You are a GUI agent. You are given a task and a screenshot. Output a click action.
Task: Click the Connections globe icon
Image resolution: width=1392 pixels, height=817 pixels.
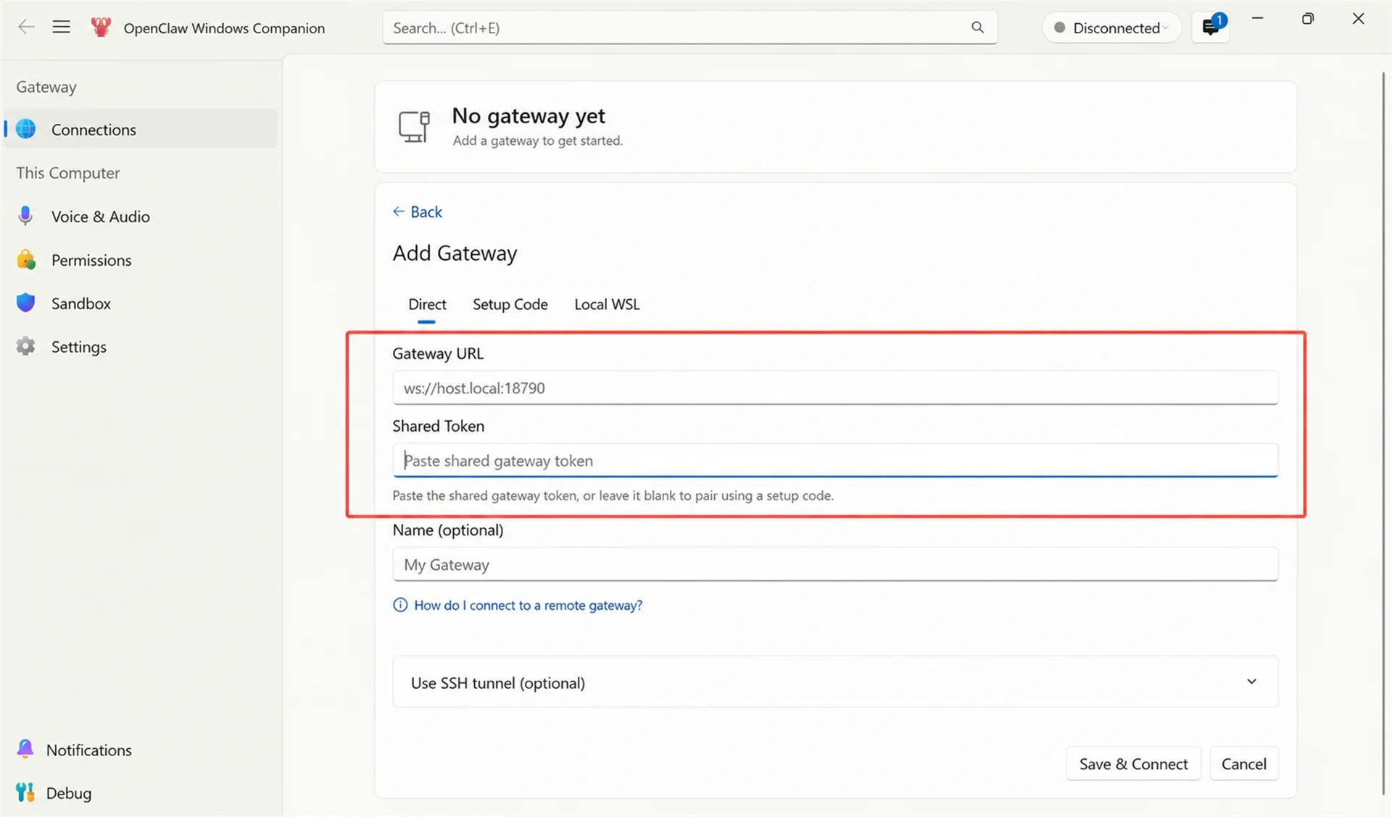[x=26, y=129]
